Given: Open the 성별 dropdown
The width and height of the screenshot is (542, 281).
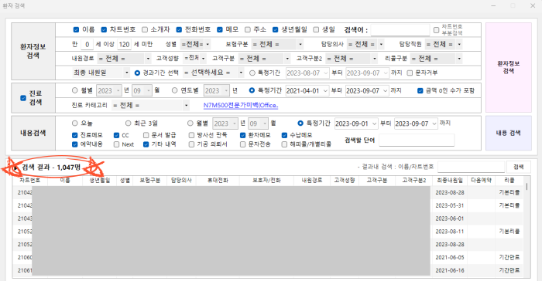Looking at the screenshot, I should point(195,44).
